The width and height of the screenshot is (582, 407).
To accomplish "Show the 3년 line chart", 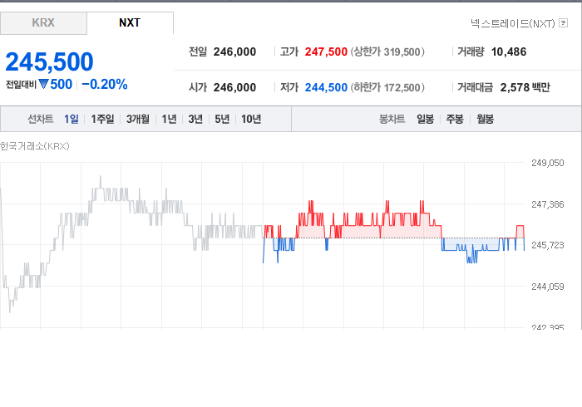I will (195, 119).
